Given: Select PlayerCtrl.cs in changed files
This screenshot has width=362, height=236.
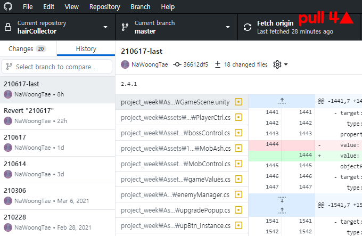Looking at the screenshot, I should pyautogui.click(x=182, y=117).
